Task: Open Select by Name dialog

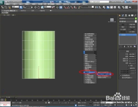Action: tap(24, 7)
